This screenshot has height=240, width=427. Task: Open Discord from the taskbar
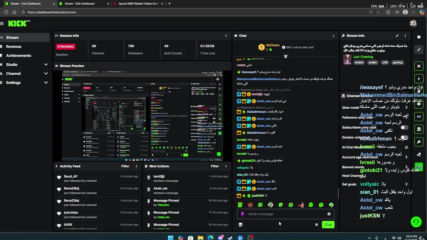pyautogui.click(x=220, y=238)
